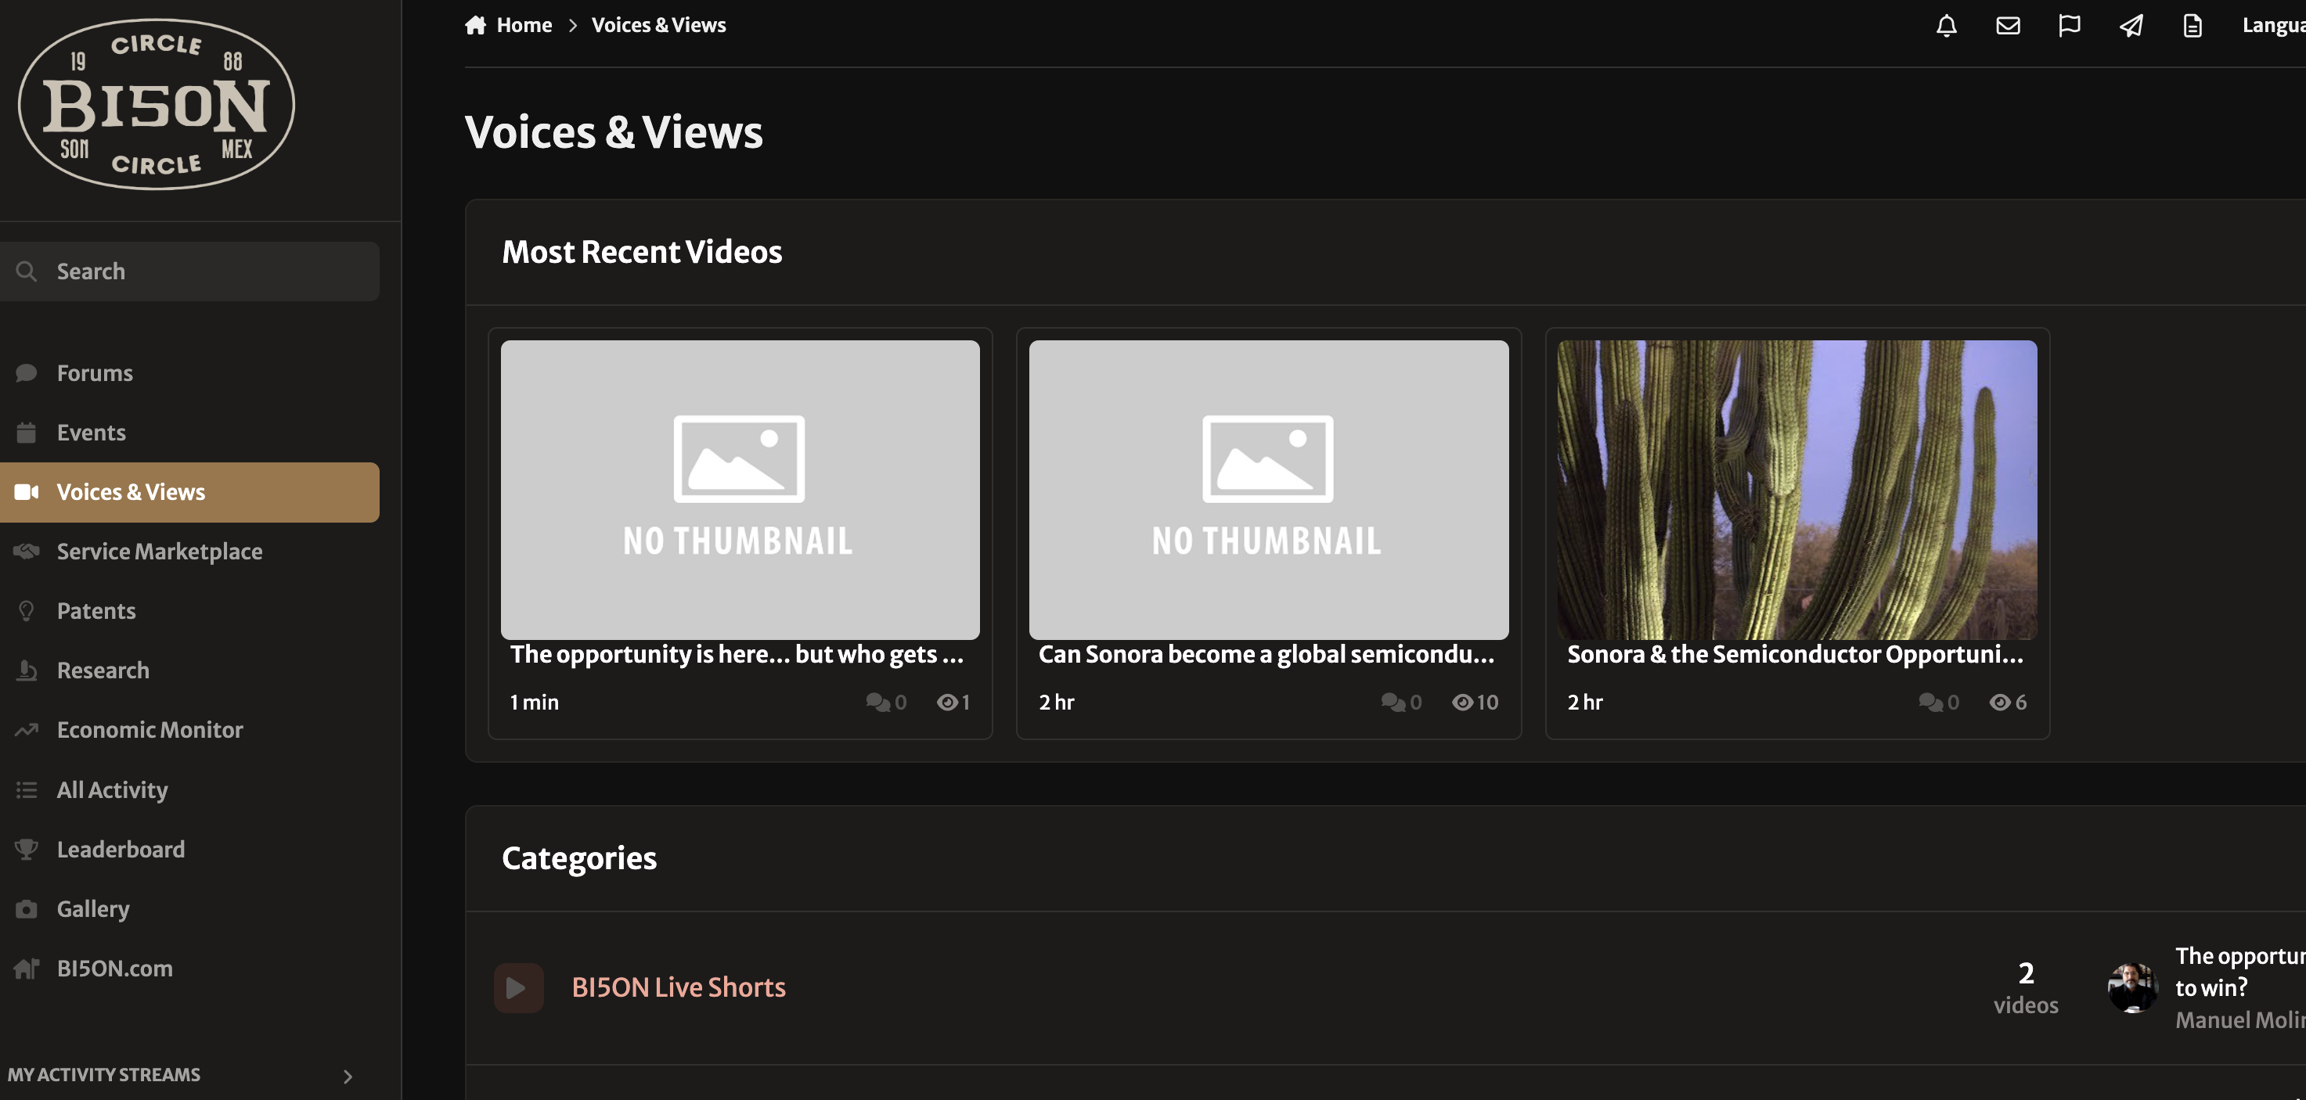The height and width of the screenshot is (1100, 2306).
Task: Click the BI5ON Circle logo
Action: [157, 105]
